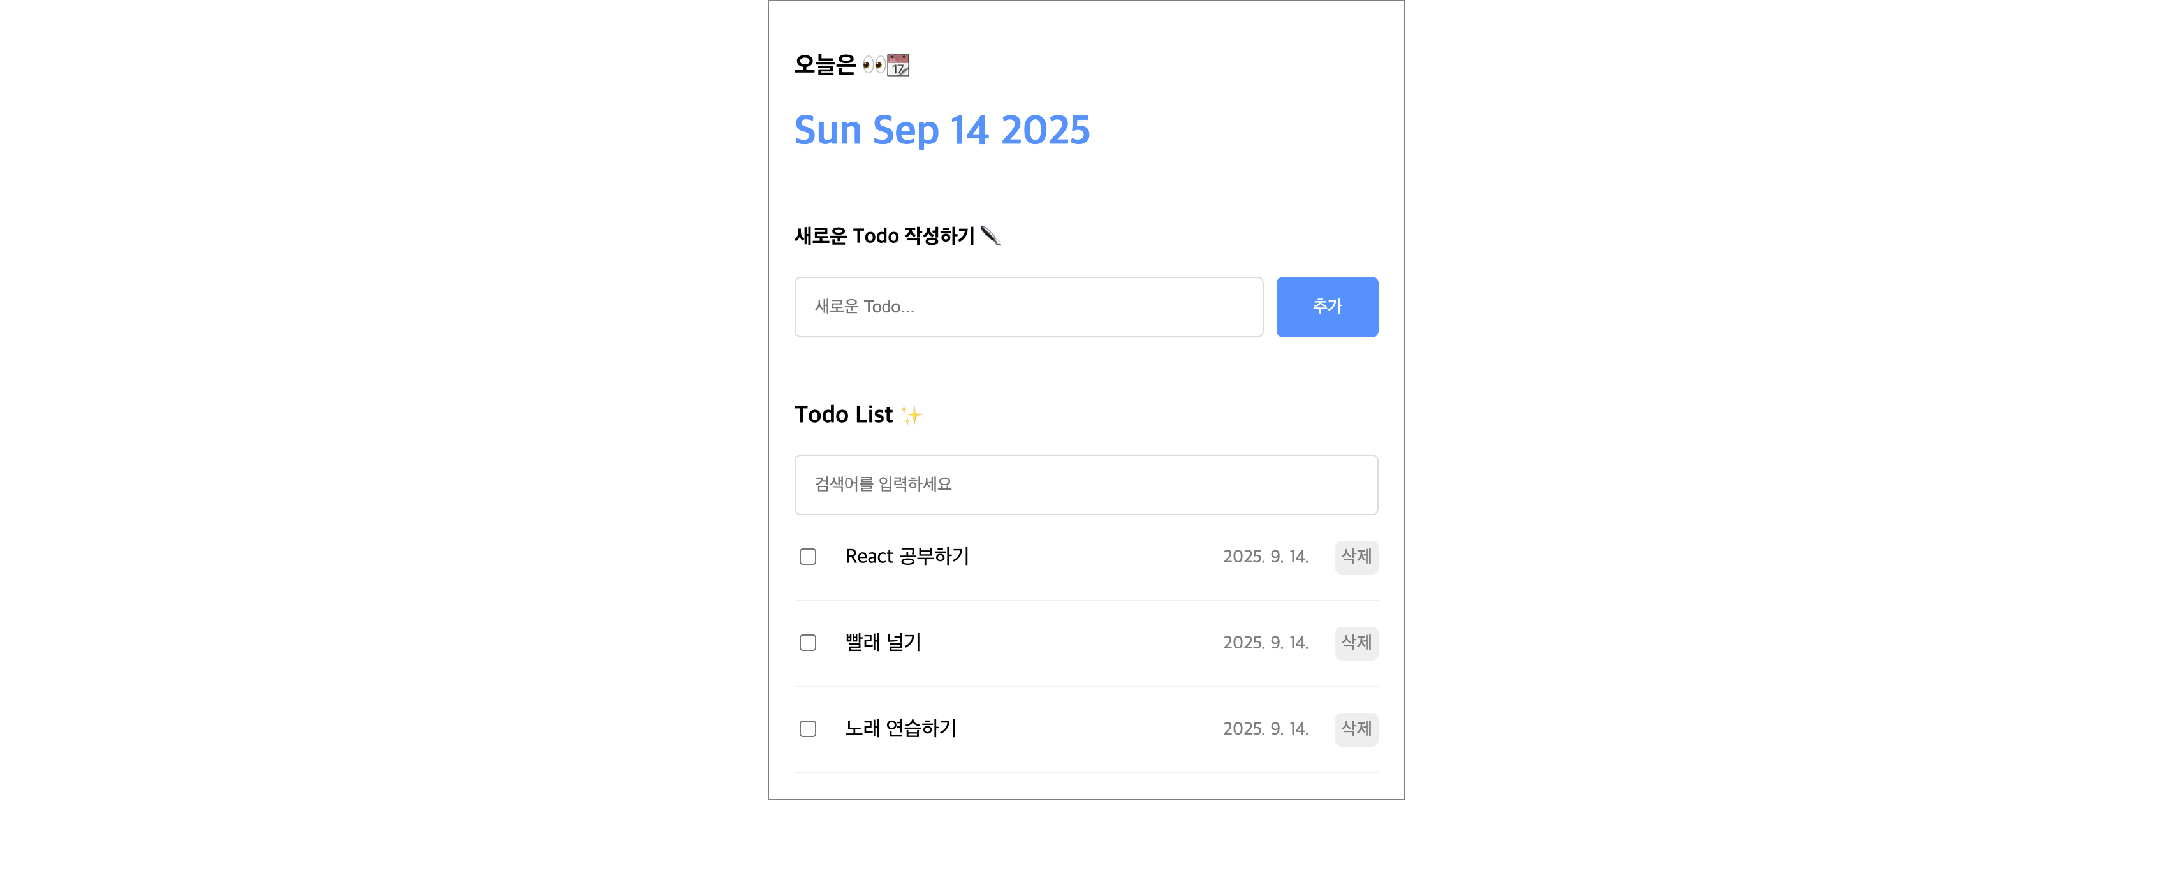Select the todo text React 공부하기
The image size is (2177, 871).
[907, 556]
